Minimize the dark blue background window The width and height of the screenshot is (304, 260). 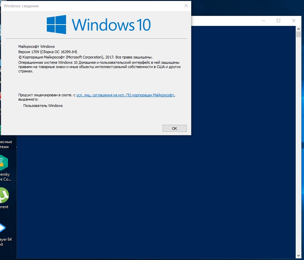[x=263, y=21]
